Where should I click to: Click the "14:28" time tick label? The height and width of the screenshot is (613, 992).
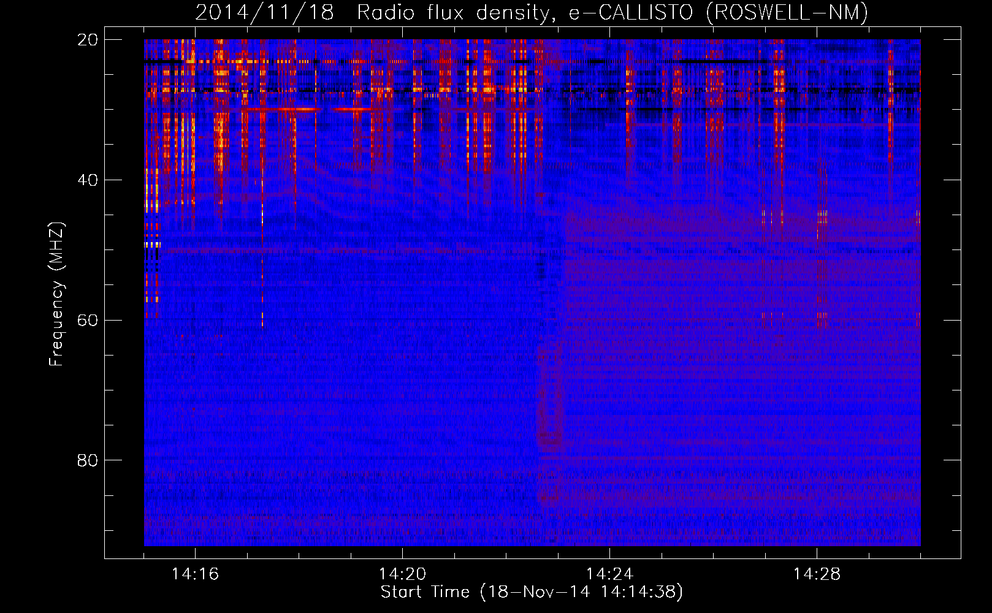click(817, 574)
